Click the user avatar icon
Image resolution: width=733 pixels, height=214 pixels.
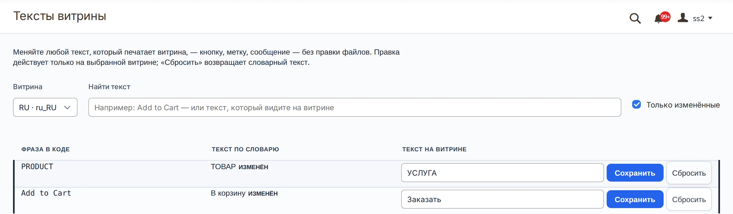(x=683, y=18)
